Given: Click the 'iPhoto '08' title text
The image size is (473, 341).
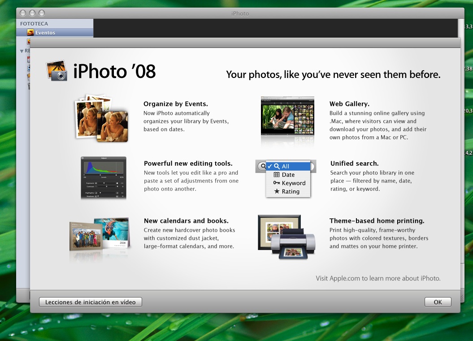Looking at the screenshot, I should (115, 71).
